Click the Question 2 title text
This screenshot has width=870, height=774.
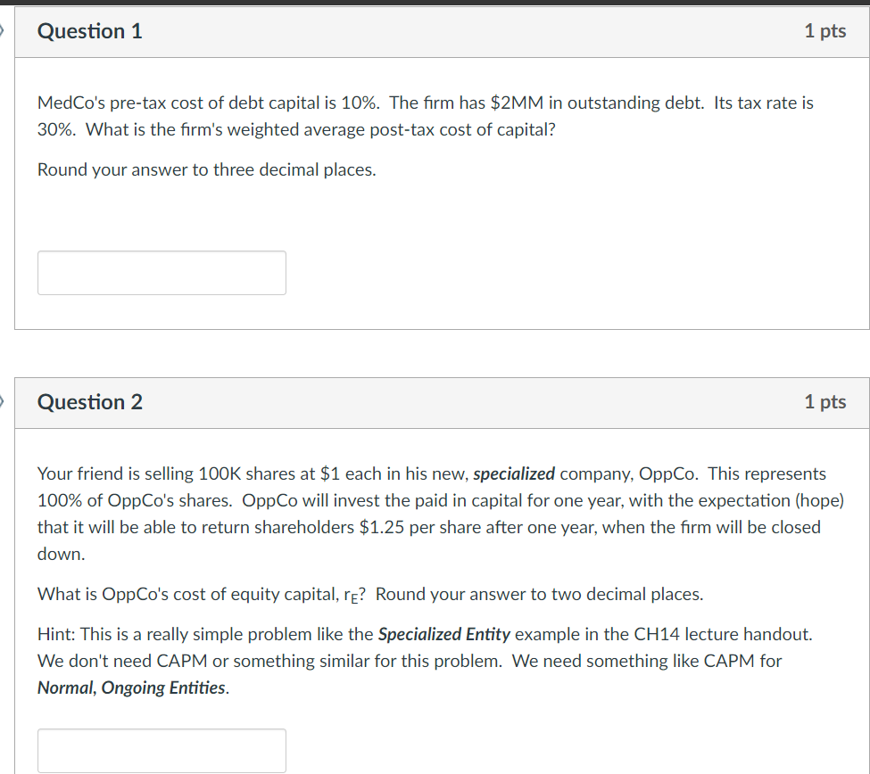click(x=89, y=402)
